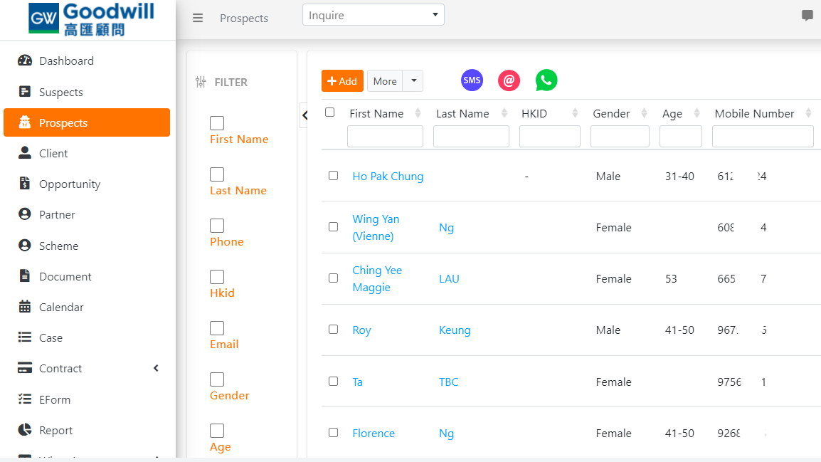Viewport: 821px width, 462px height.
Task: Open the Calendar sidebar item
Action: click(61, 308)
